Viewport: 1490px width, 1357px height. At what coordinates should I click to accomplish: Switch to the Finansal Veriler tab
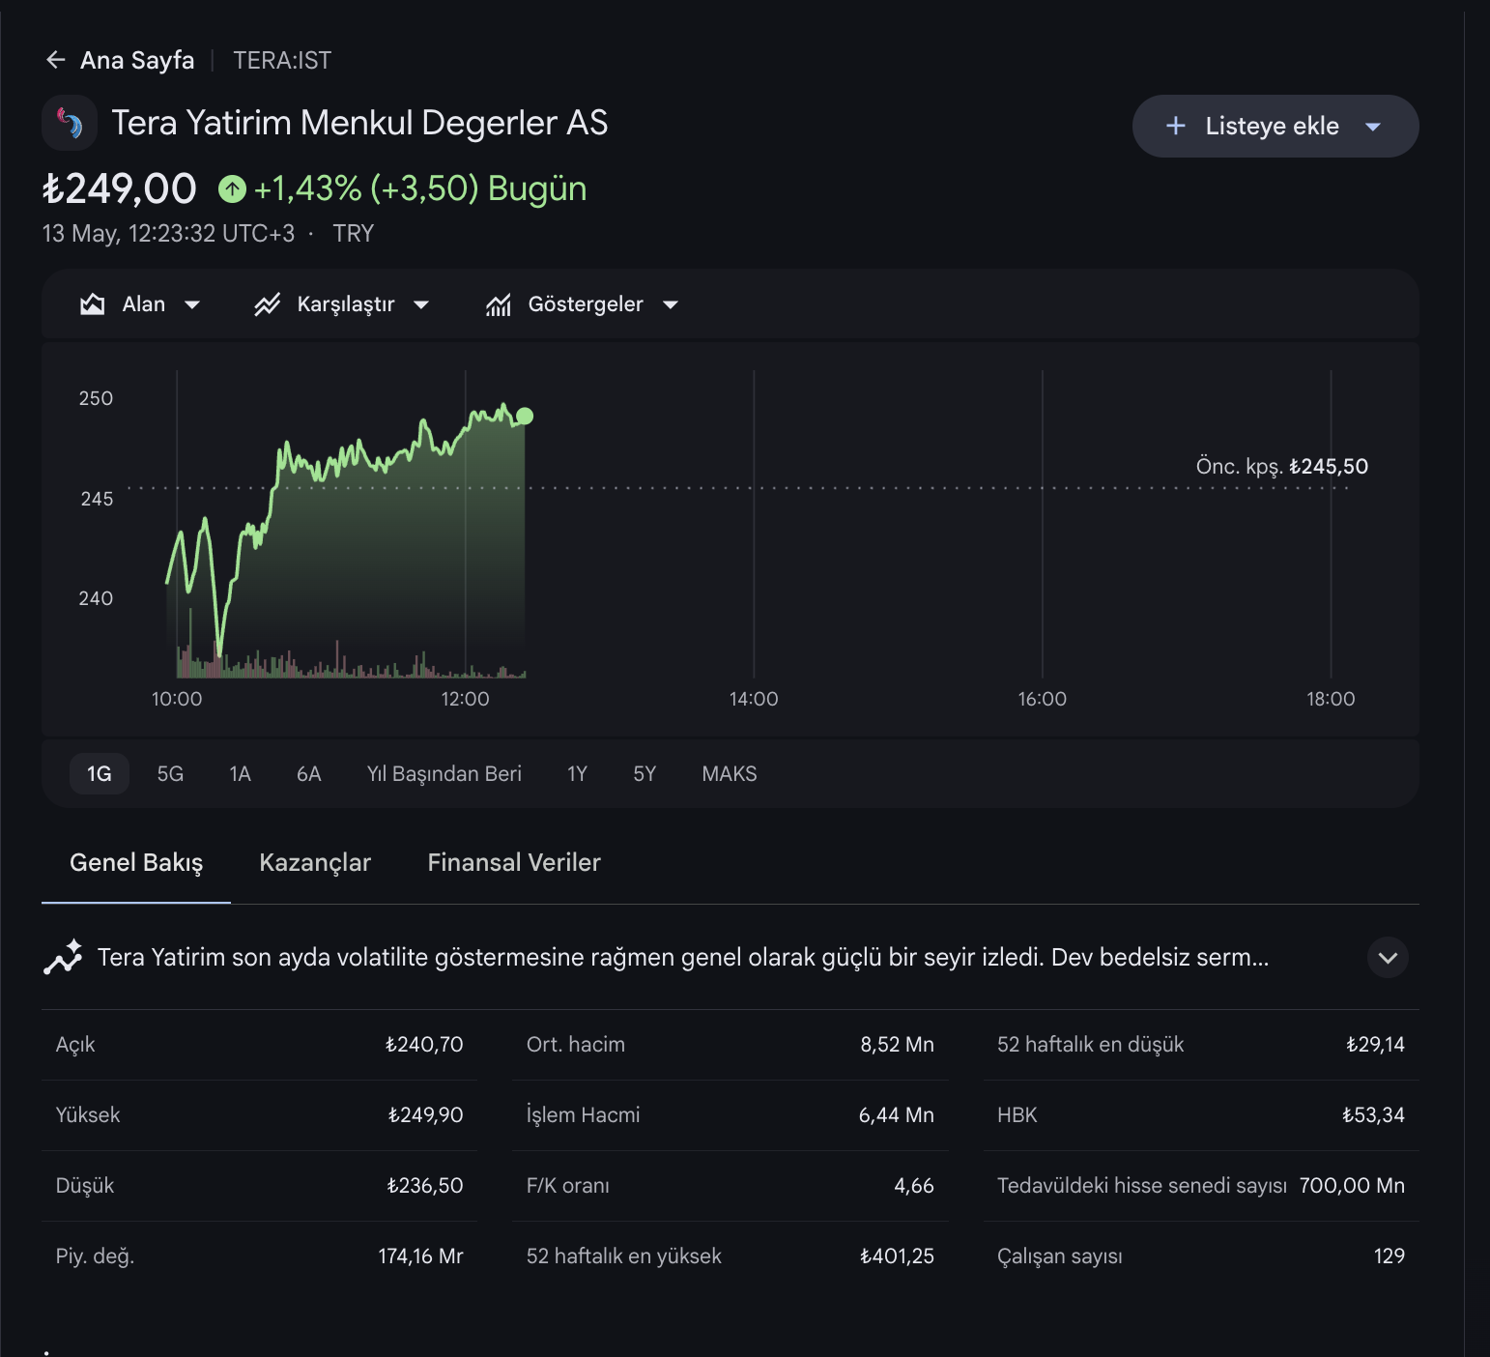click(514, 862)
